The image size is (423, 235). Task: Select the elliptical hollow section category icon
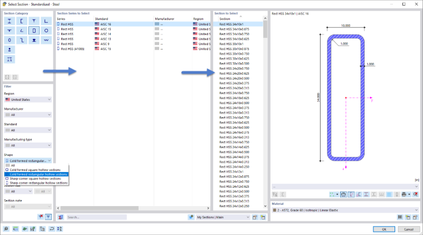(9, 40)
